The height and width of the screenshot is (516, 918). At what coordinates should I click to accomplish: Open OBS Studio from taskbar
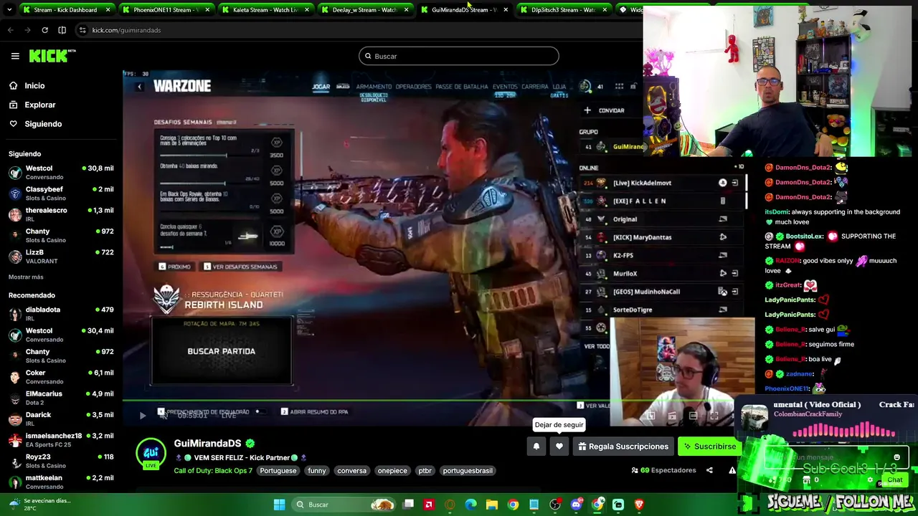point(555,505)
